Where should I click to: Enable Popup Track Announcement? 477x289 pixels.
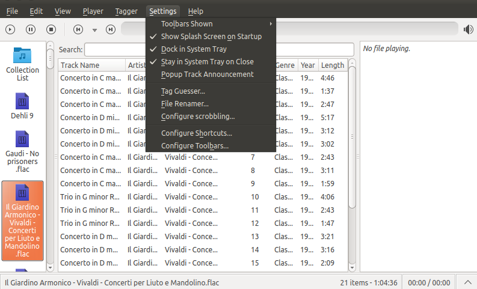point(211,75)
